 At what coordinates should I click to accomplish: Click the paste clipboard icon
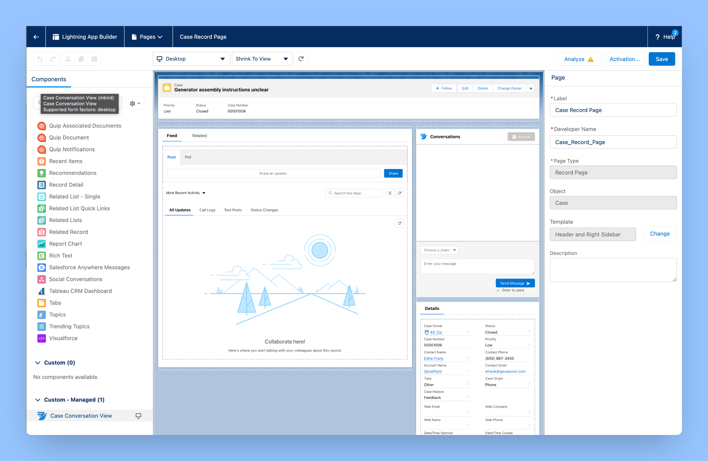pyautogui.click(x=94, y=59)
